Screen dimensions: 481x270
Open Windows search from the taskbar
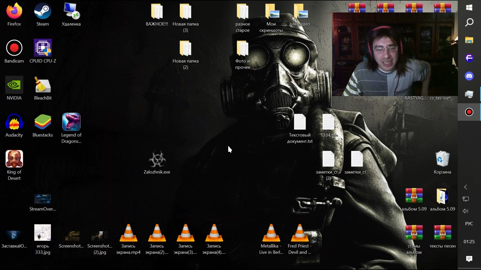[x=469, y=22]
